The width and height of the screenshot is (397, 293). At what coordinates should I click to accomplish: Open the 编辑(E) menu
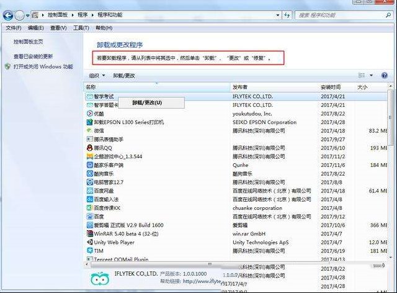tap(36, 28)
